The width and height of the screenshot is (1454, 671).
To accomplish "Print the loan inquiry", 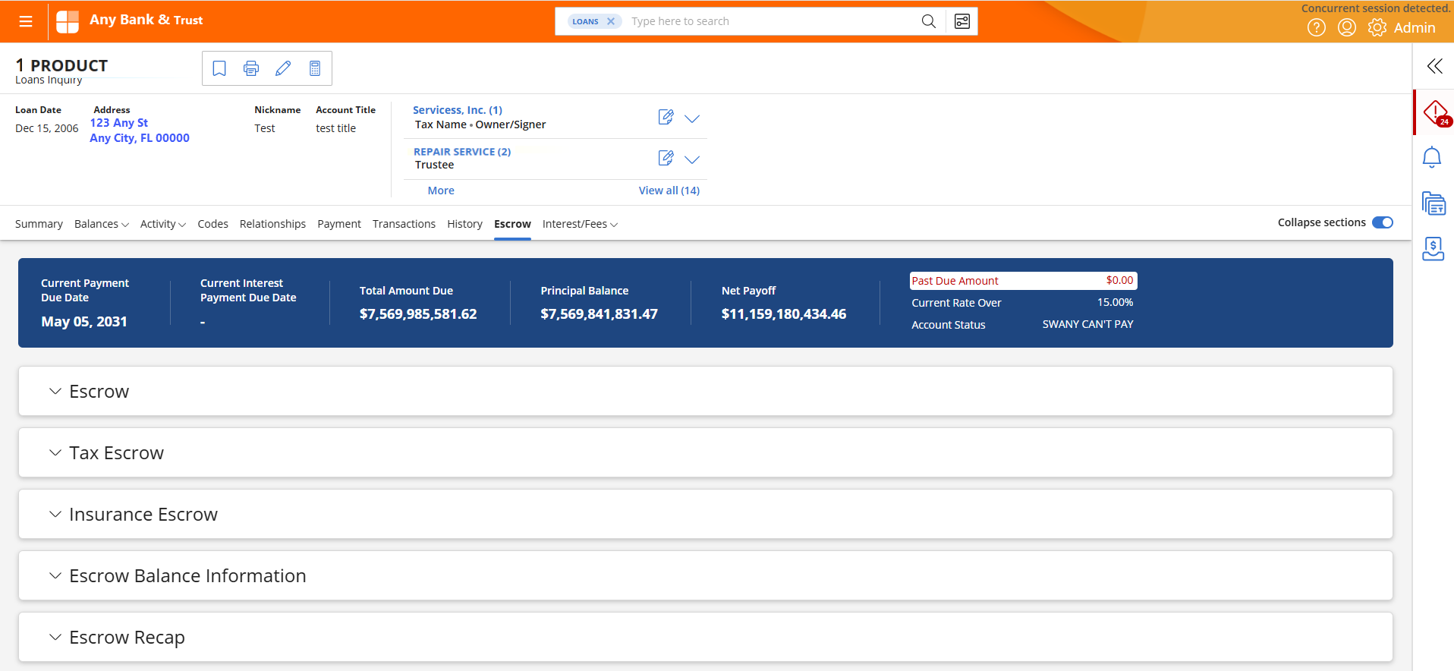I will [x=251, y=68].
